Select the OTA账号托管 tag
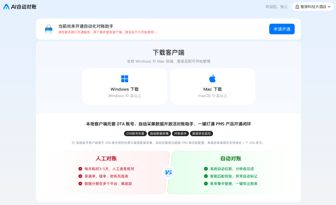This screenshot has width=336, height=205. pos(135,133)
